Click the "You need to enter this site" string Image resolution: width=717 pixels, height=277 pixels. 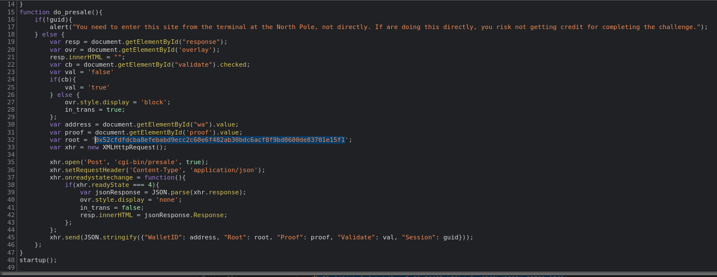386,27
